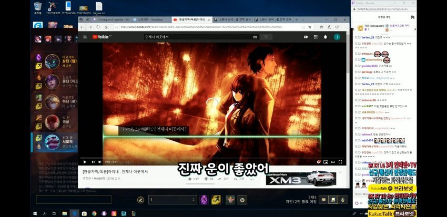Click the YouTube search magnifier button
The image size is (447, 217).
(266, 37)
